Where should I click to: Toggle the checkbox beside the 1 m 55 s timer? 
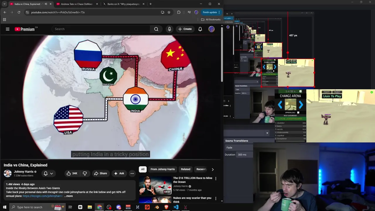[x=300, y=91]
